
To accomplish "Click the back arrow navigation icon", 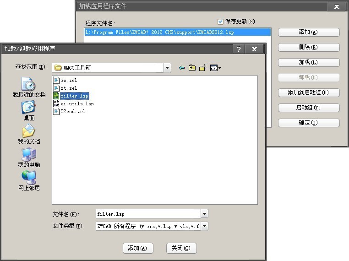I will 182,68.
